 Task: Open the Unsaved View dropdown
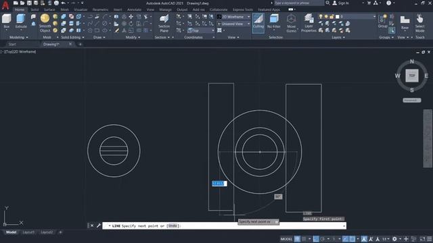(233, 24)
